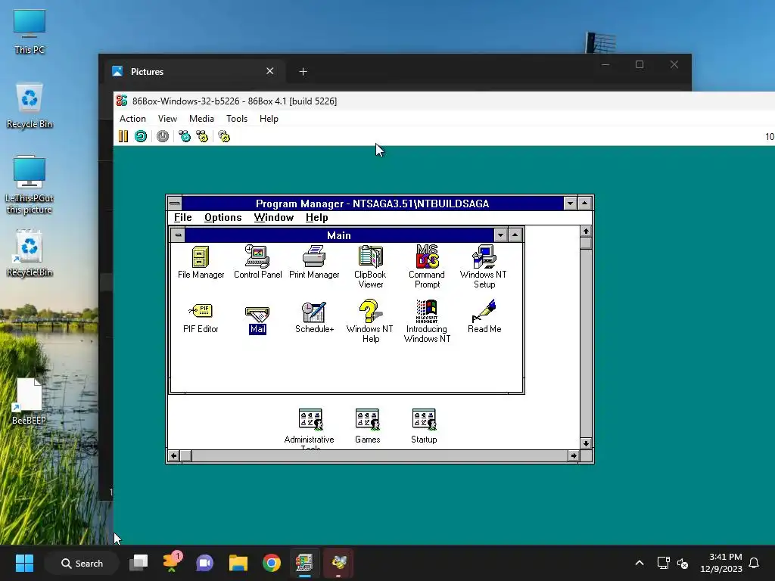
Task: Open the 86Box Media menu
Action: (x=201, y=119)
